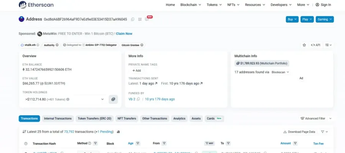The height and width of the screenshot is (153, 345).
Task: Open the Resources menu
Action: coord(255,5)
